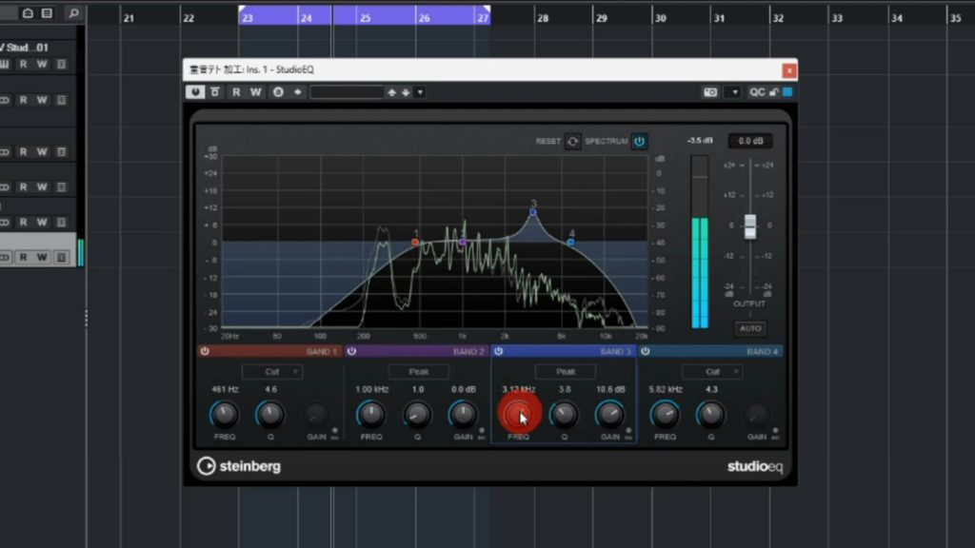Toggle the Spectrum display power button
The height and width of the screenshot is (548, 975).
click(639, 141)
